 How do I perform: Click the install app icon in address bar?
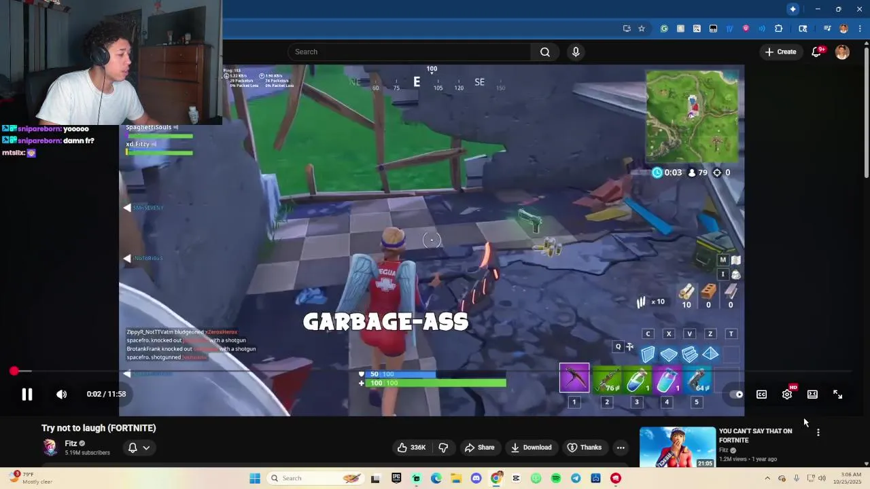pos(626,29)
